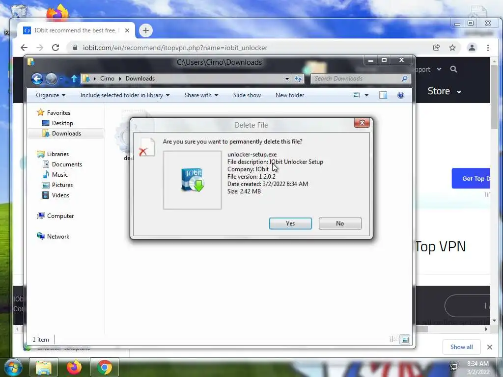The width and height of the screenshot is (503, 377).
Task: Go back in Chrome
Action: coord(24,48)
